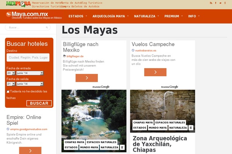
Task: Click arrow button under Vuelos Campeche ad
Action: tap(155, 72)
